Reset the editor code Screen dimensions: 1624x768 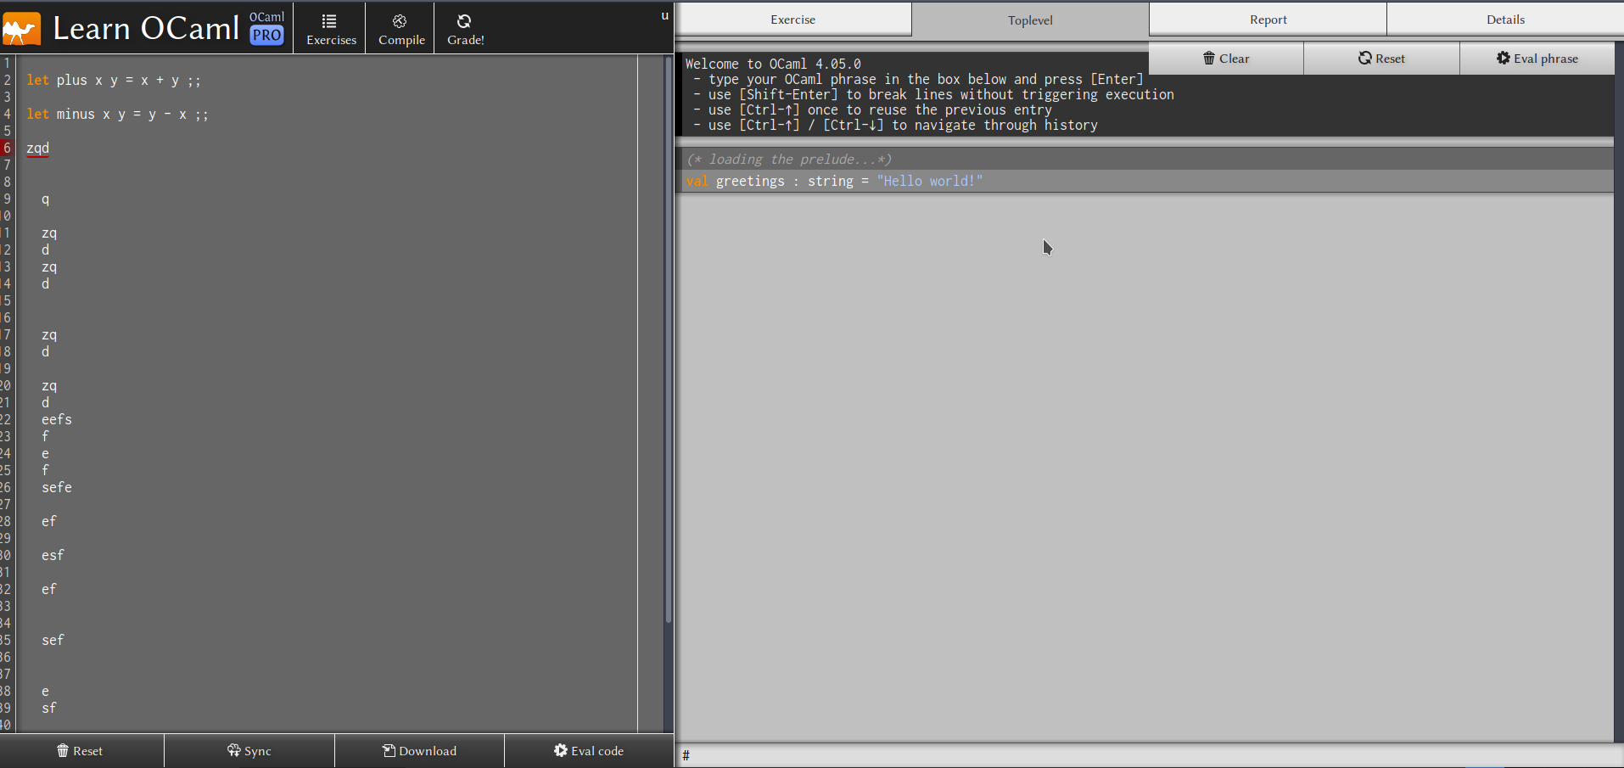point(81,751)
